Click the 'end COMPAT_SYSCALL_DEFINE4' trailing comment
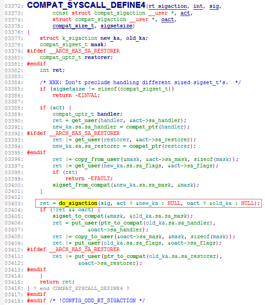Screen dimensions: 265x305 [x=81, y=288]
